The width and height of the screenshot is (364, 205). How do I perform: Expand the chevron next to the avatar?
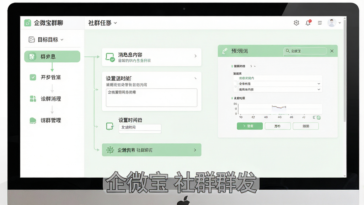(339, 23)
